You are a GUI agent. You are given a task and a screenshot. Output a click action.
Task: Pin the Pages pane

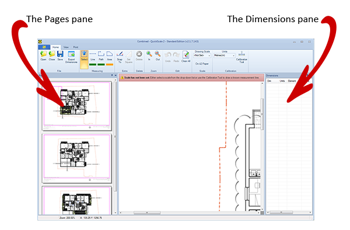coord(112,75)
